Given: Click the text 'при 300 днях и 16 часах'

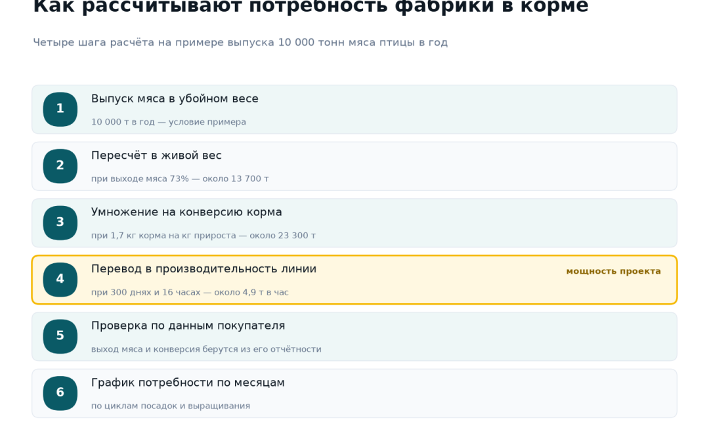Looking at the screenshot, I should click(x=146, y=293).
